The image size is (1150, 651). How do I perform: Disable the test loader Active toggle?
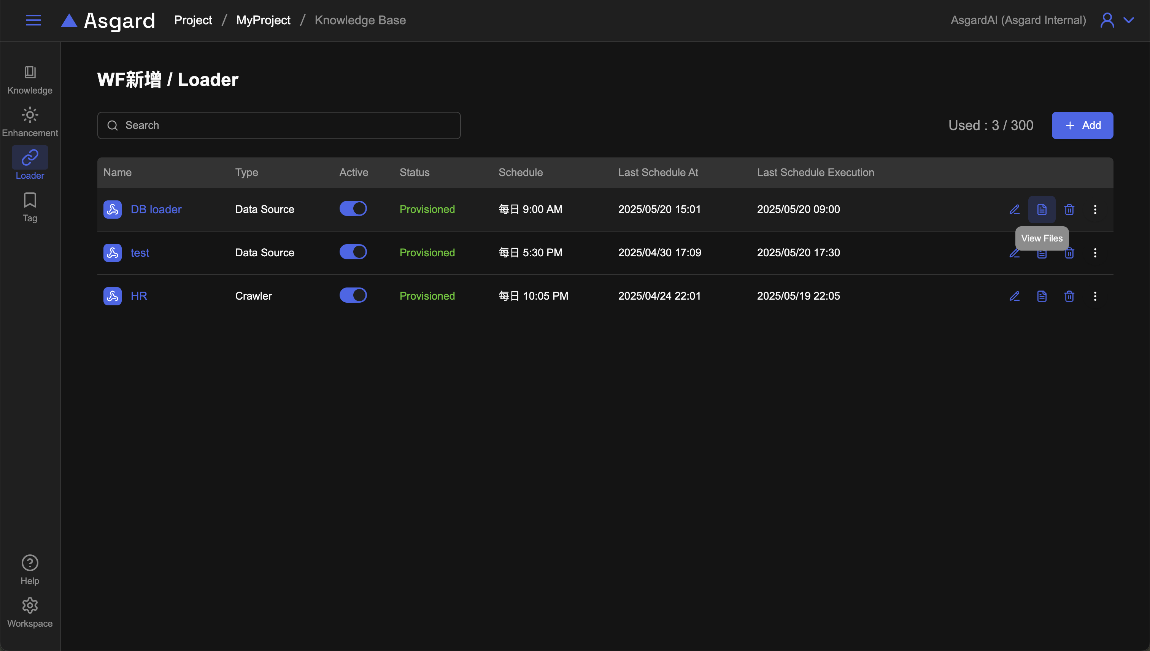[353, 252]
